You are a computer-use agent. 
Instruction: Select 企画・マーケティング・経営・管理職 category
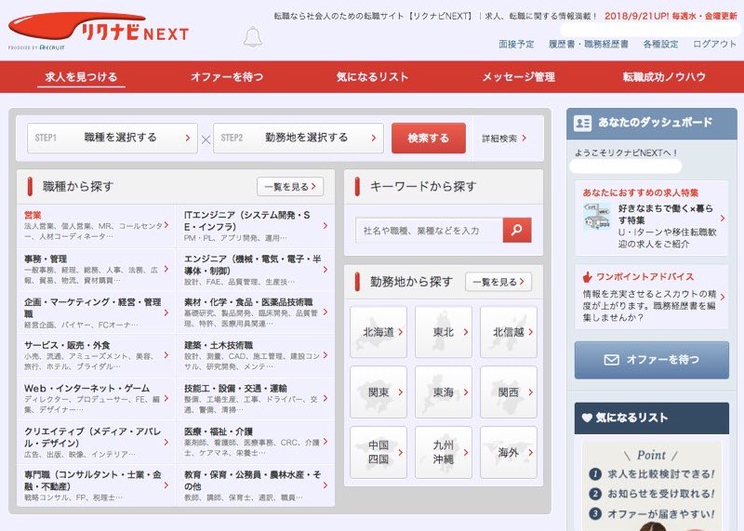tap(97, 312)
